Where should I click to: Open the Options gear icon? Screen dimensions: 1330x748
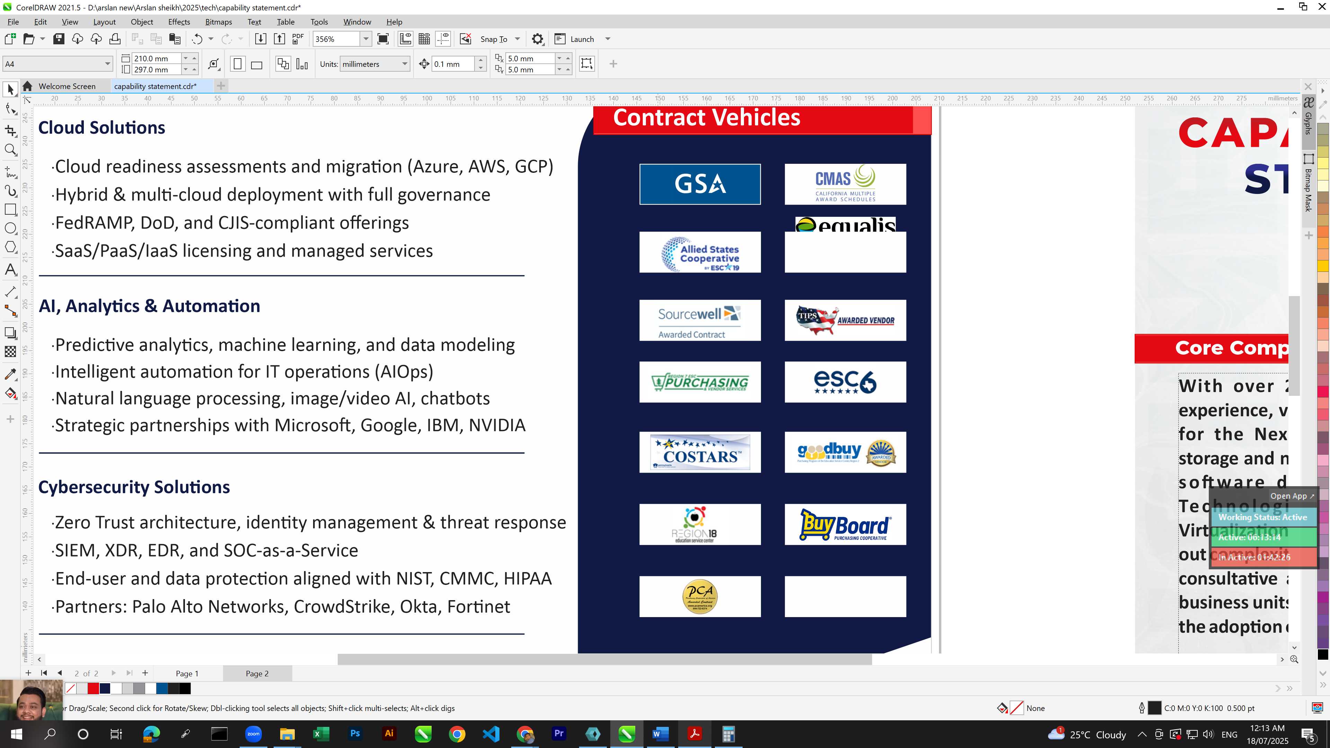[538, 39]
